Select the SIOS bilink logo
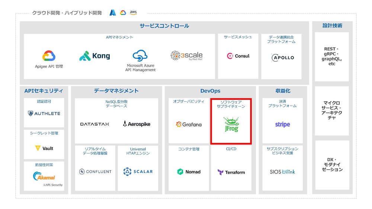 click(x=283, y=172)
